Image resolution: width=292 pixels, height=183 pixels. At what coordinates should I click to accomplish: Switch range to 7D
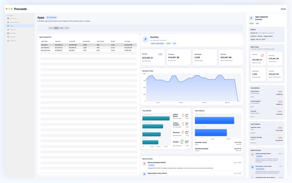[51, 28]
